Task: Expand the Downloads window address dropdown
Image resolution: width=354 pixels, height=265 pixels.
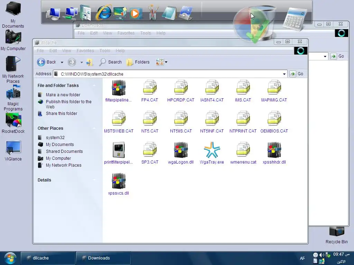Action: coord(325,56)
